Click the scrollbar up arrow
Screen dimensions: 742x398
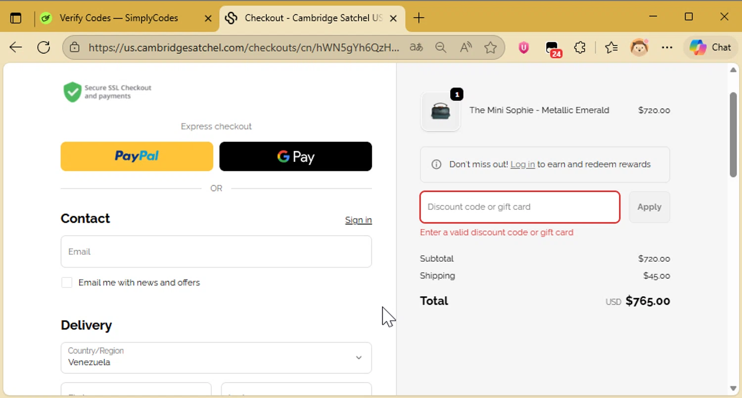coord(733,70)
